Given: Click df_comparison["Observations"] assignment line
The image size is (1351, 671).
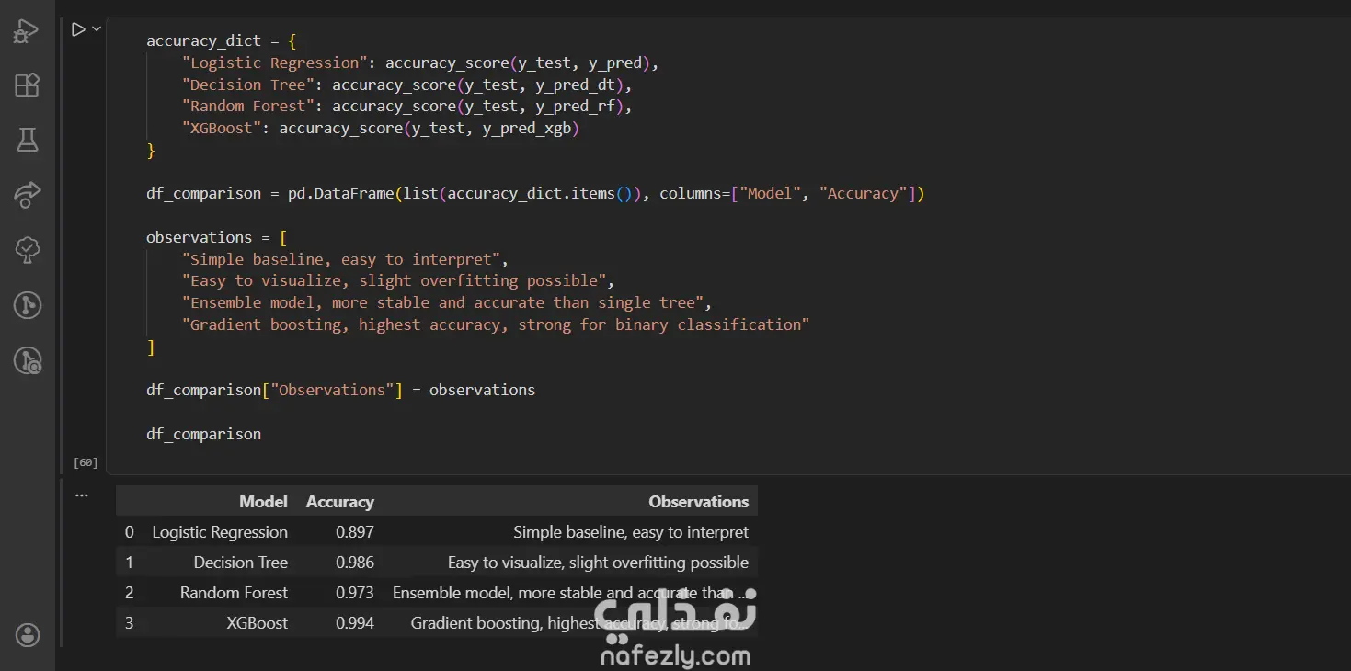Looking at the screenshot, I should [340, 390].
